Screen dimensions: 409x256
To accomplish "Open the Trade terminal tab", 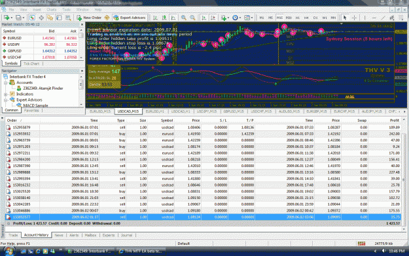I will click(13, 235).
